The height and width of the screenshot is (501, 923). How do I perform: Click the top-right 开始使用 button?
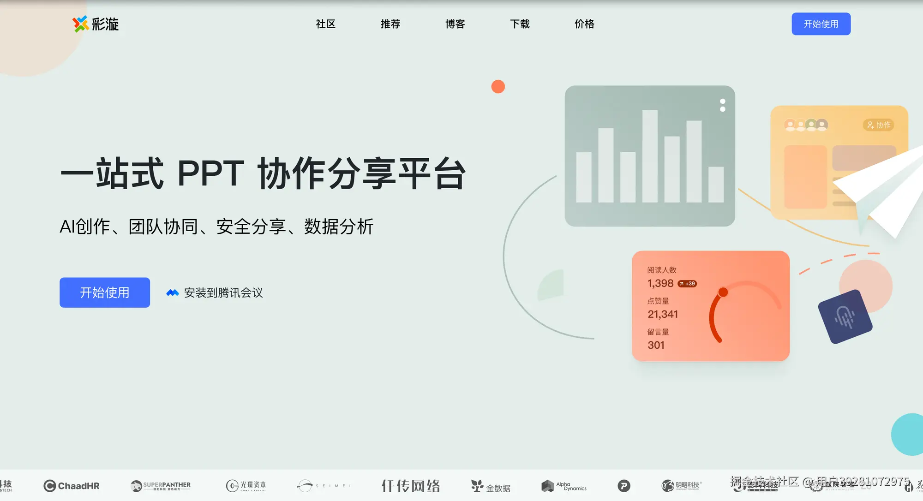821,24
